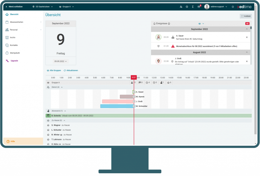Click the red warning triangle for Monatsabschluss
The width and height of the screenshot is (260, 176).
(x=173, y=46)
